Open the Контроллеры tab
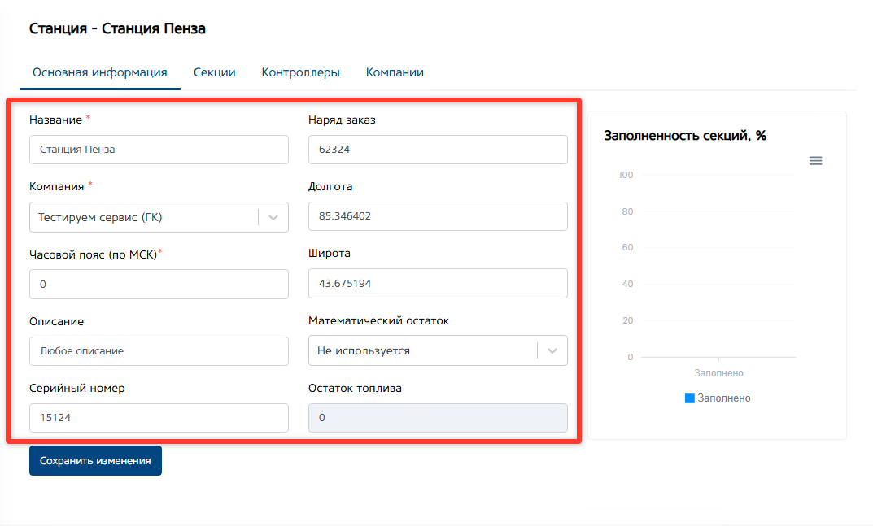The height and width of the screenshot is (526, 873). (300, 72)
